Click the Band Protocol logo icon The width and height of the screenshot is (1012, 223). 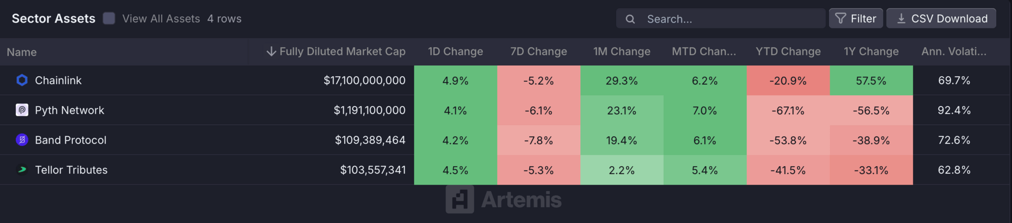pos(22,140)
